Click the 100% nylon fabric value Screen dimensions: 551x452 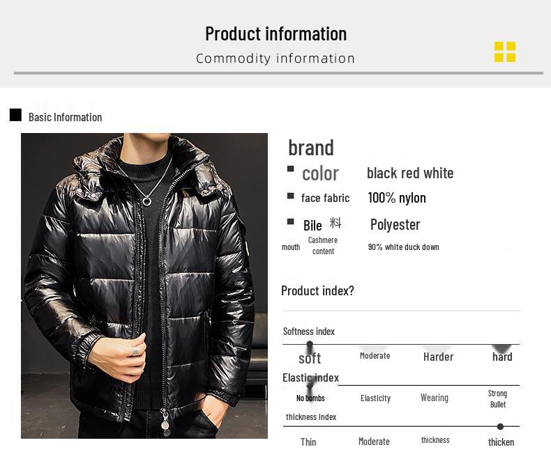[396, 198]
